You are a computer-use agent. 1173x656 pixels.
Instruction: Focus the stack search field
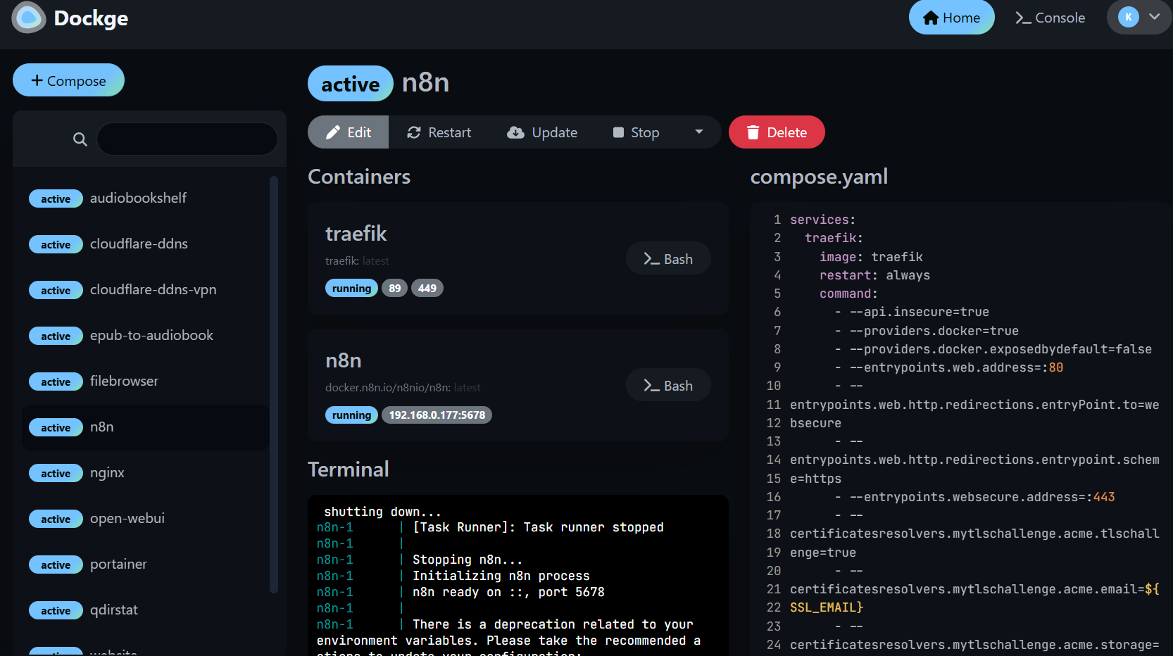click(187, 139)
